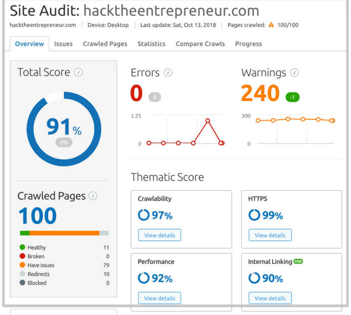This screenshot has height=315, width=351.
Task: Open the Crawled Pages tab
Action: [105, 44]
